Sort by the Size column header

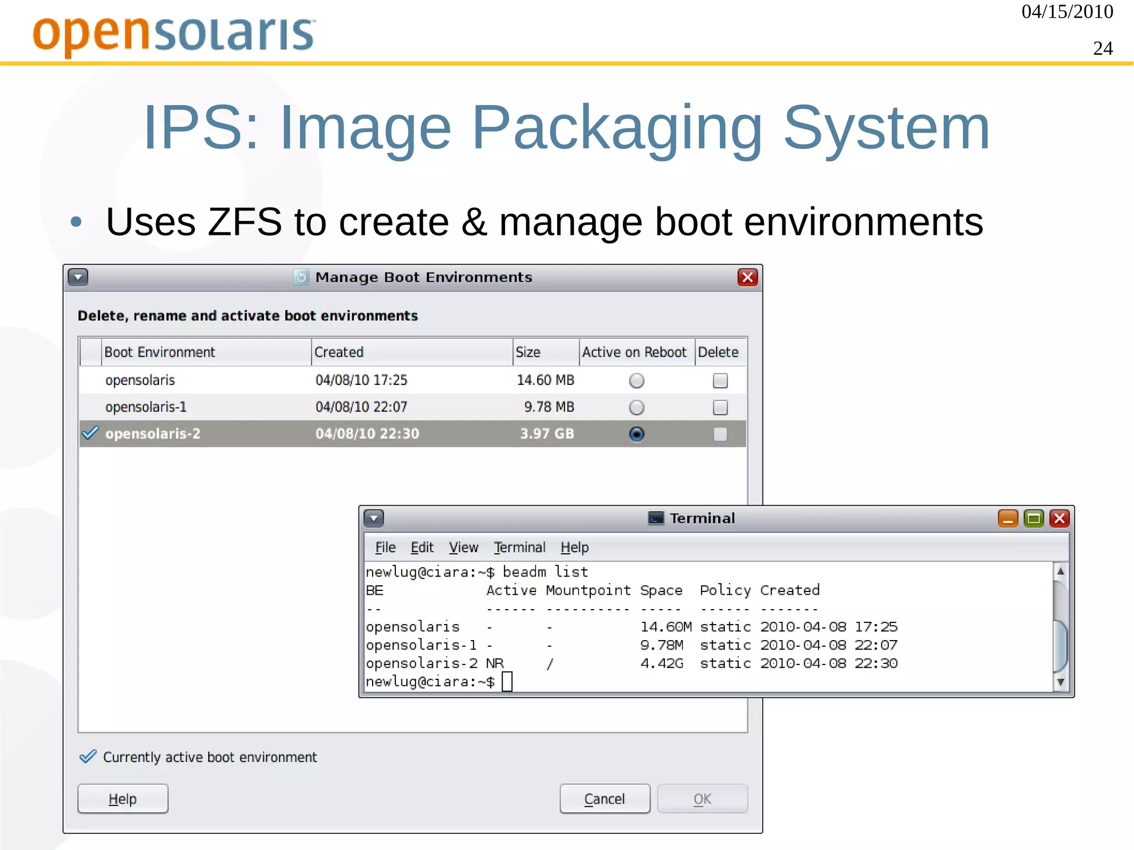[546, 352]
